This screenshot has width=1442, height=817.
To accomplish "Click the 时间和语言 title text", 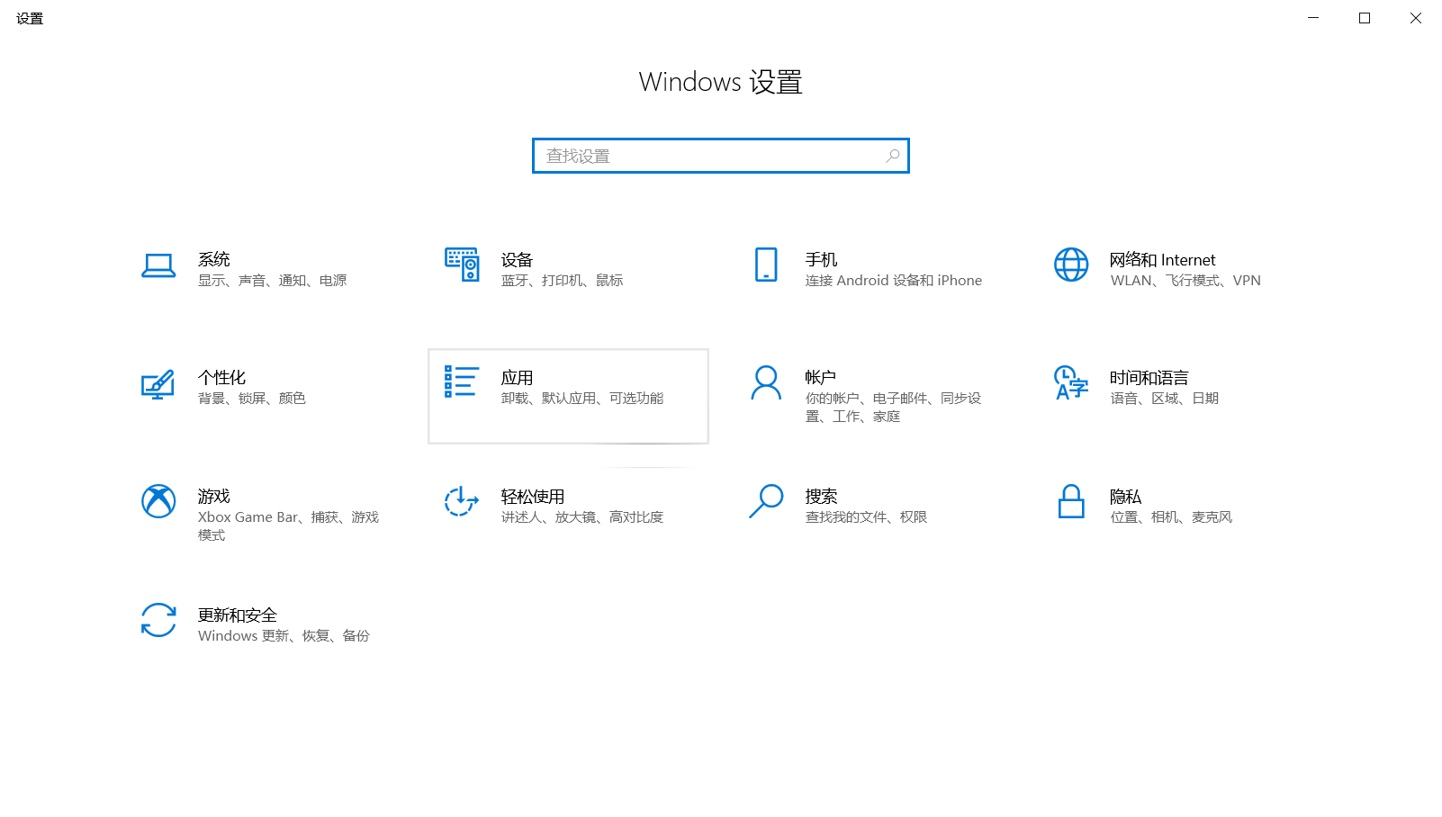I will pos(1149,377).
